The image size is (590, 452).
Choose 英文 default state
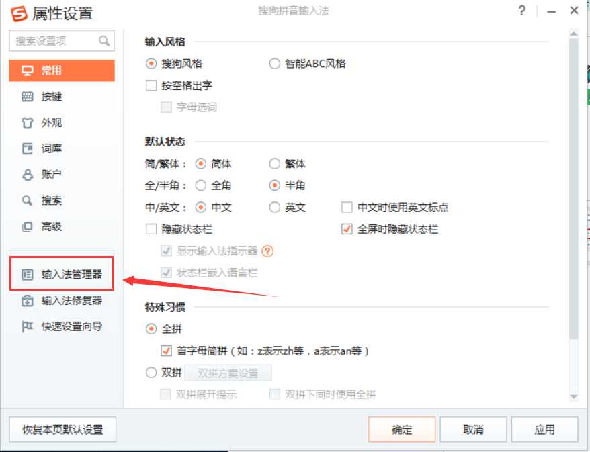[275, 208]
